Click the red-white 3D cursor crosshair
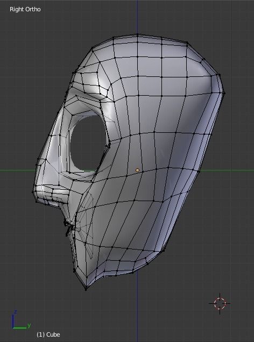 point(220,303)
